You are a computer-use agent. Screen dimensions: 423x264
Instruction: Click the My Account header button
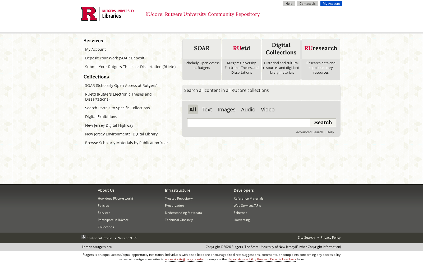pyautogui.click(x=331, y=4)
